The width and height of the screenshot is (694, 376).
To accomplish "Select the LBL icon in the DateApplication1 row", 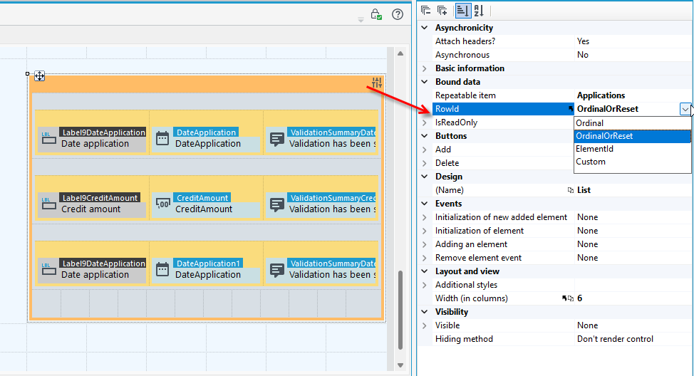I will point(48,269).
